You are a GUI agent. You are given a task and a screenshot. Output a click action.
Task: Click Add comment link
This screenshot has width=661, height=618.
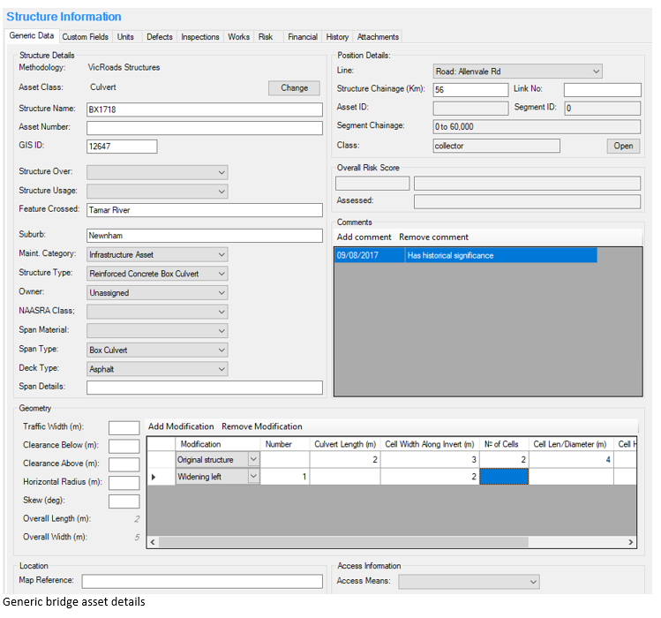(364, 237)
